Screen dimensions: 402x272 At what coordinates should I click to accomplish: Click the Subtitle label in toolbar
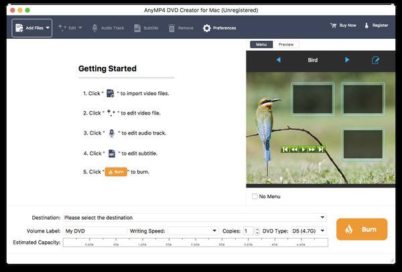[x=151, y=28]
